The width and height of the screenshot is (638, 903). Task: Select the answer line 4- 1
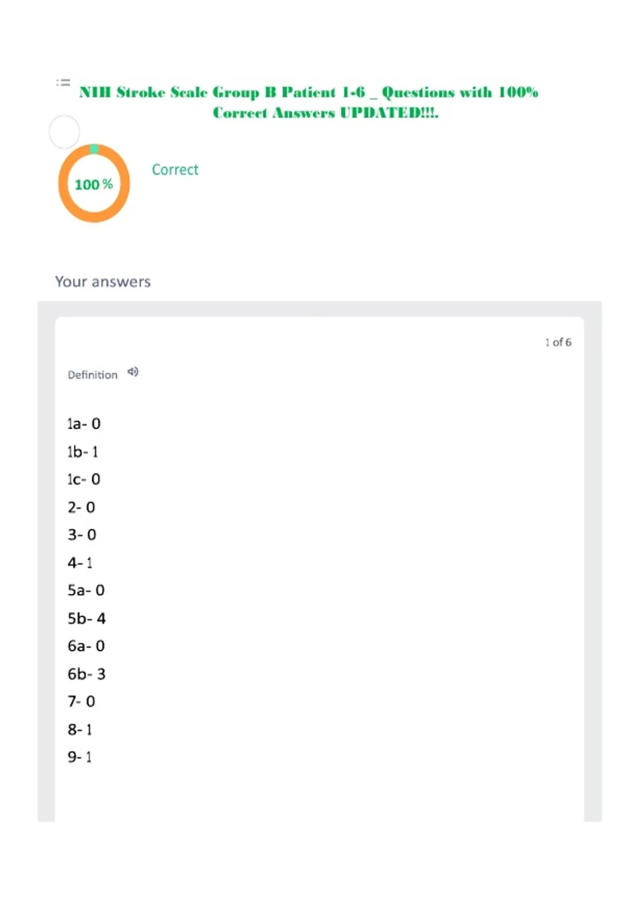(x=80, y=563)
